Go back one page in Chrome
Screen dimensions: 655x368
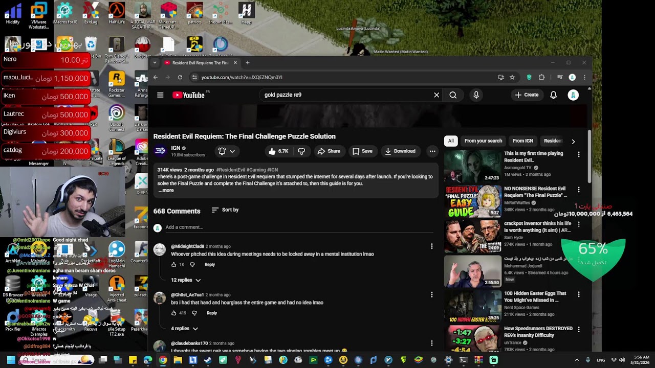[x=156, y=77]
